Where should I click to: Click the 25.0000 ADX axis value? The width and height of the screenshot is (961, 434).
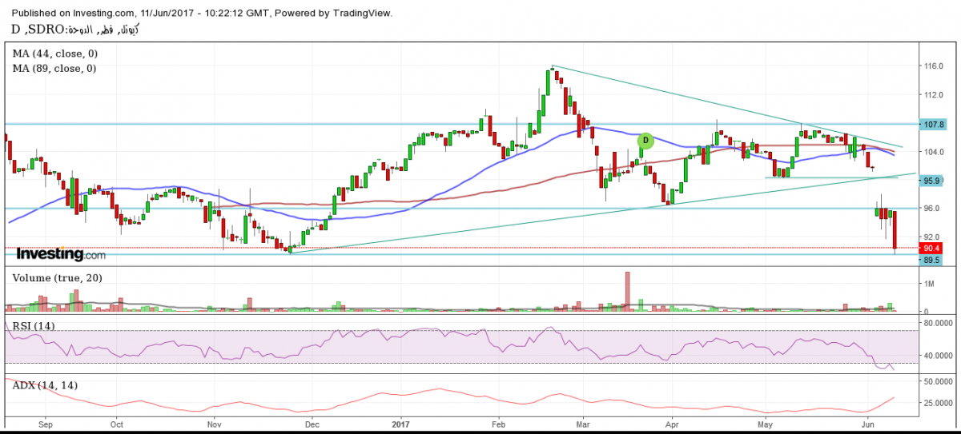point(938,403)
